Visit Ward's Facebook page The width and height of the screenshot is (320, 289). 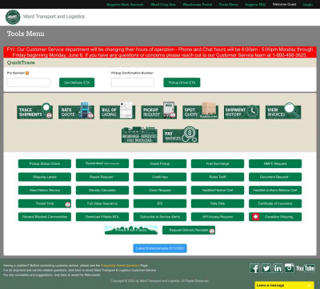pyautogui.click(x=254, y=268)
